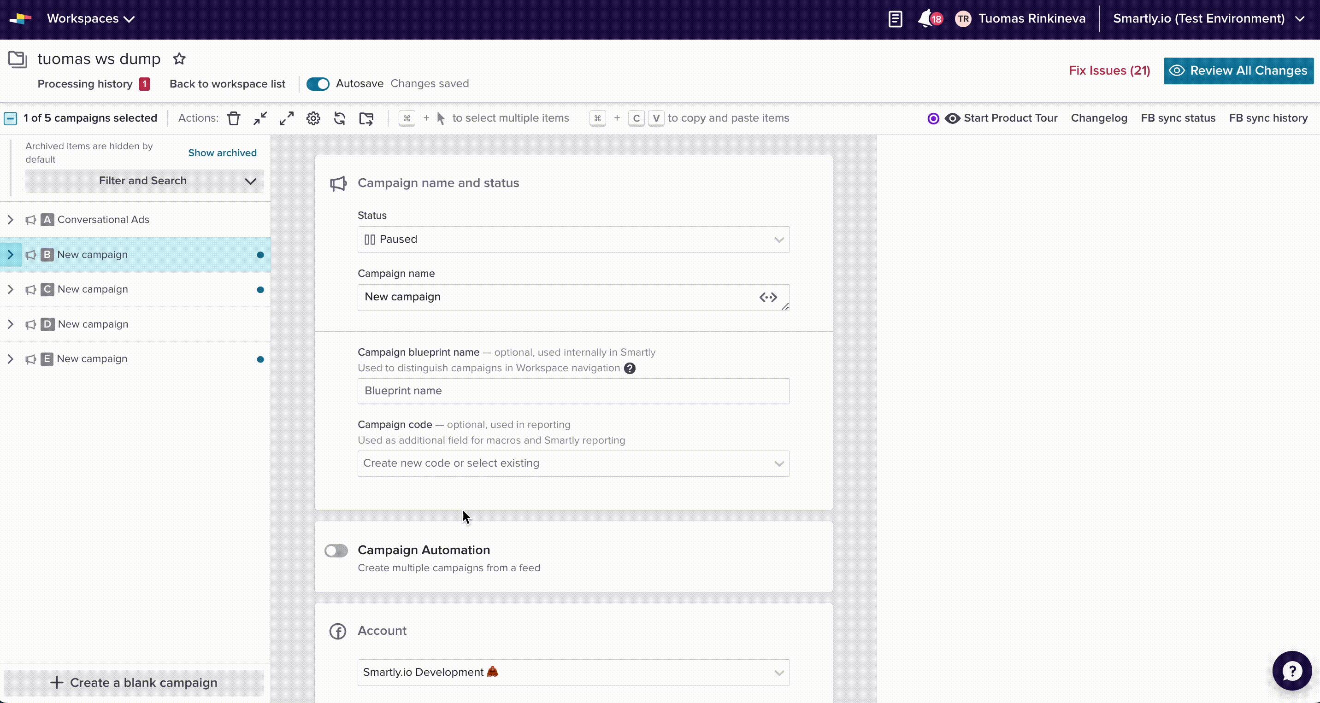Click the campaign settings gear icon

point(312,118)
